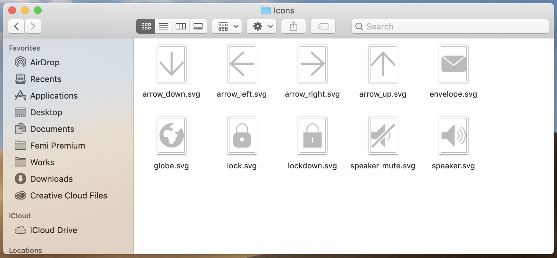Image resolution: width=557 pixels, height=258 pixels.
Task: Click the arrow_down.svg file name
Action: pos(171,94)
